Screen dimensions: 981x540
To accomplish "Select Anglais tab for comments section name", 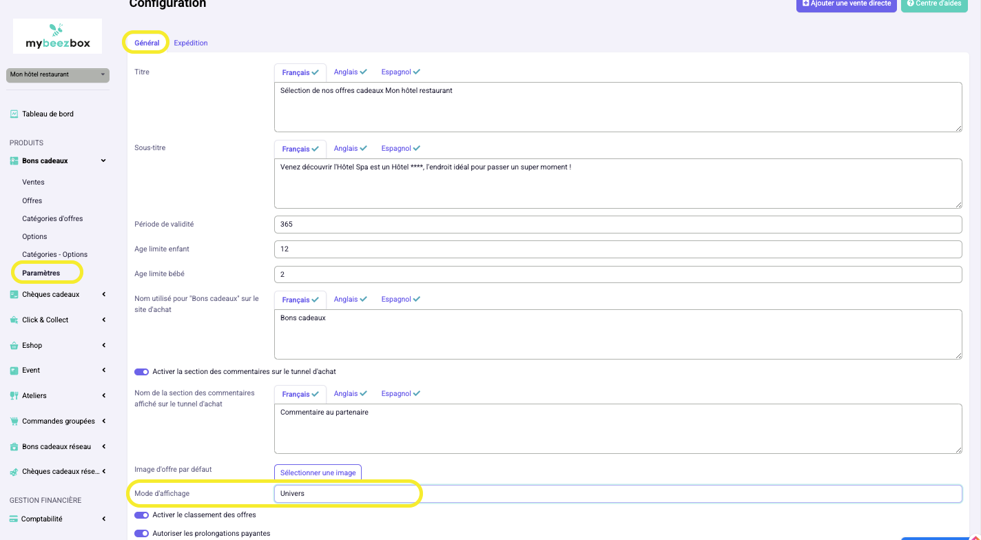I will (x=351, y=393).
